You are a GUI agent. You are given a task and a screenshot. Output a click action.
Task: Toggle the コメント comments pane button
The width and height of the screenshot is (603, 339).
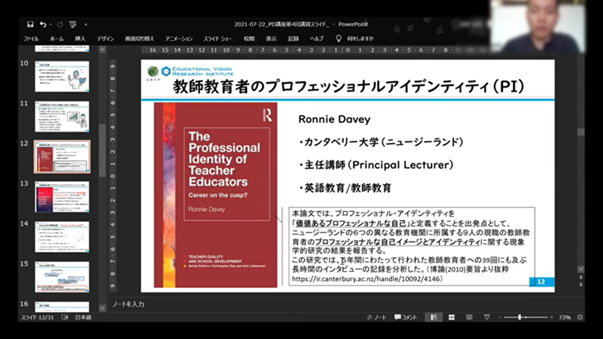(x=406, y=317)
